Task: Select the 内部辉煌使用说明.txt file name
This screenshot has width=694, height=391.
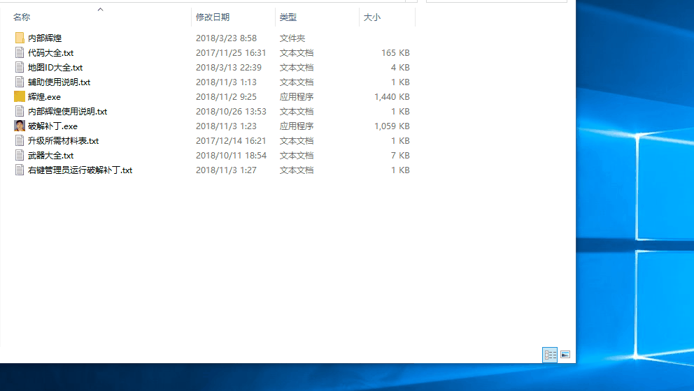Action: [x=67, y=112]
